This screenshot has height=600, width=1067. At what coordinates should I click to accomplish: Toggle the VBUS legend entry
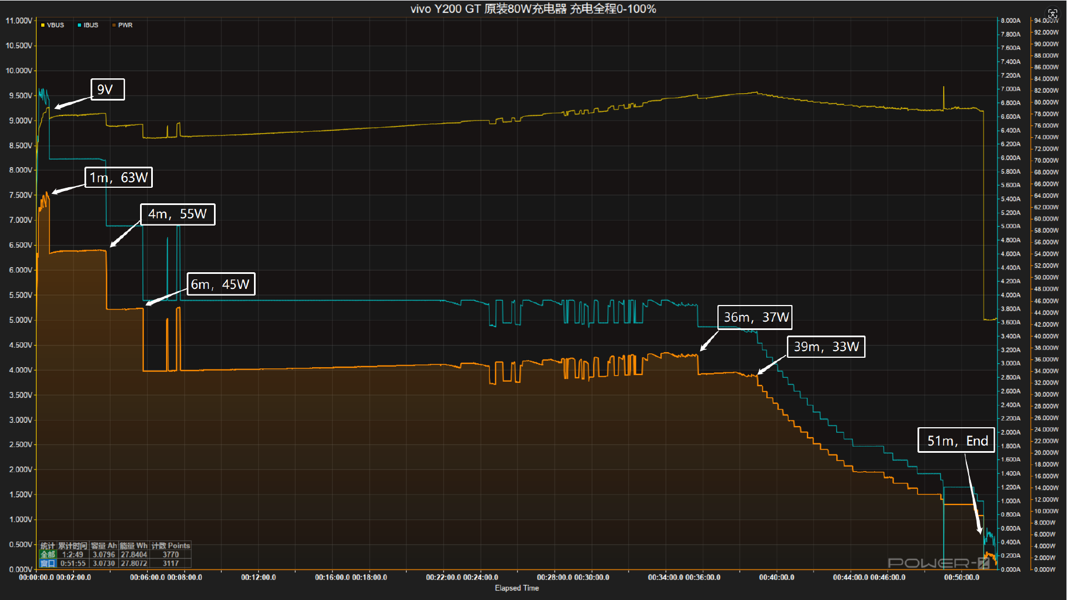pyautogui.click(x=52, y=25)
